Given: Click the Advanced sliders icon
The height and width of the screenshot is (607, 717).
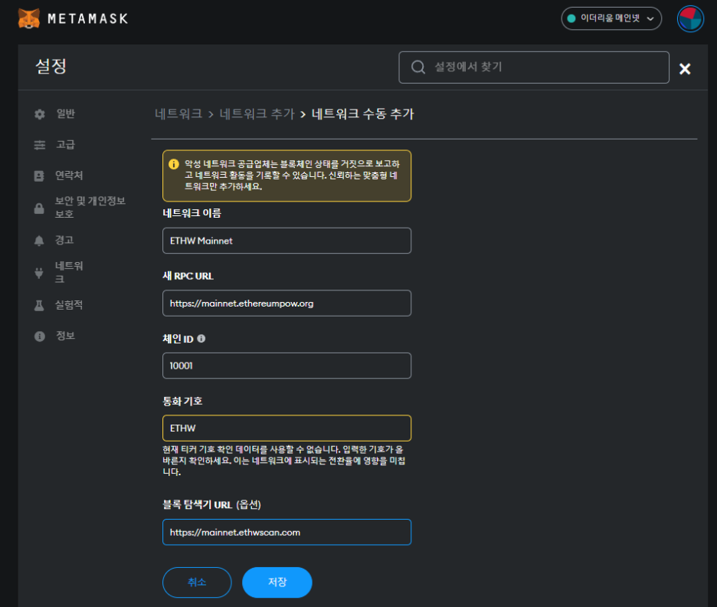Looking at the screenshot, I should tap(40, 145).
